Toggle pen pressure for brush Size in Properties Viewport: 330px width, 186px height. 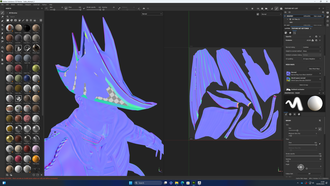click(x=320, y=129)
